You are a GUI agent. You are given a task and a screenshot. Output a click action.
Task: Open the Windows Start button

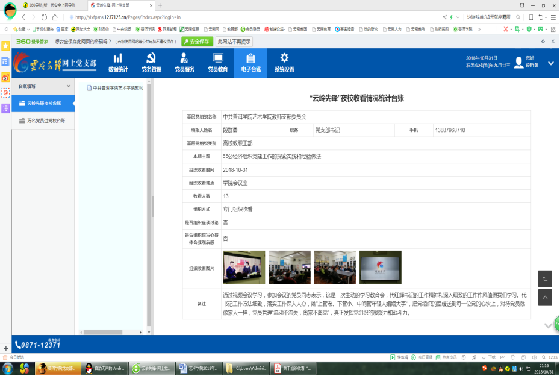pyautogui.click(x=8, y=368)
